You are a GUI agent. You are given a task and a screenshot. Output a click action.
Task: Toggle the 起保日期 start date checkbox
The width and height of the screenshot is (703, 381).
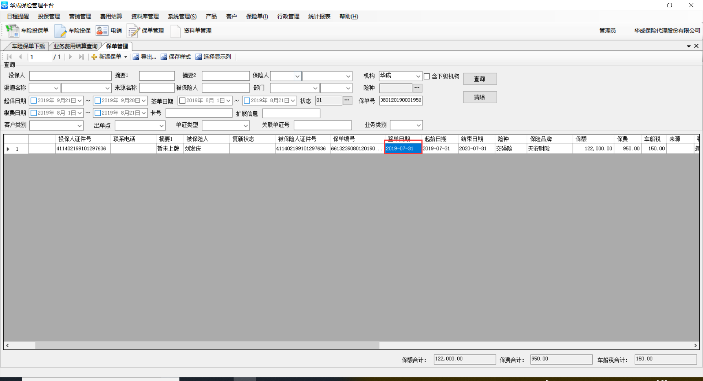click(x=34, y=100)
